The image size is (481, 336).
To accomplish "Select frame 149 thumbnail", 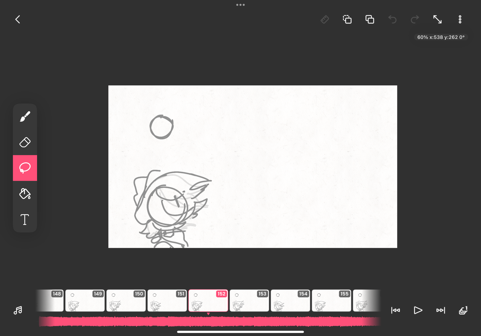I will tap(85, 301).
